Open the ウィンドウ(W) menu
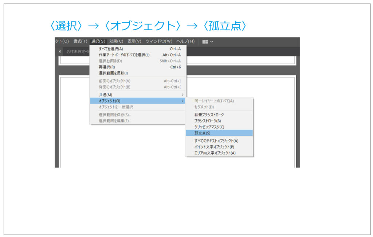This screenshot has width=373, height=237. [x=159, y=42]
